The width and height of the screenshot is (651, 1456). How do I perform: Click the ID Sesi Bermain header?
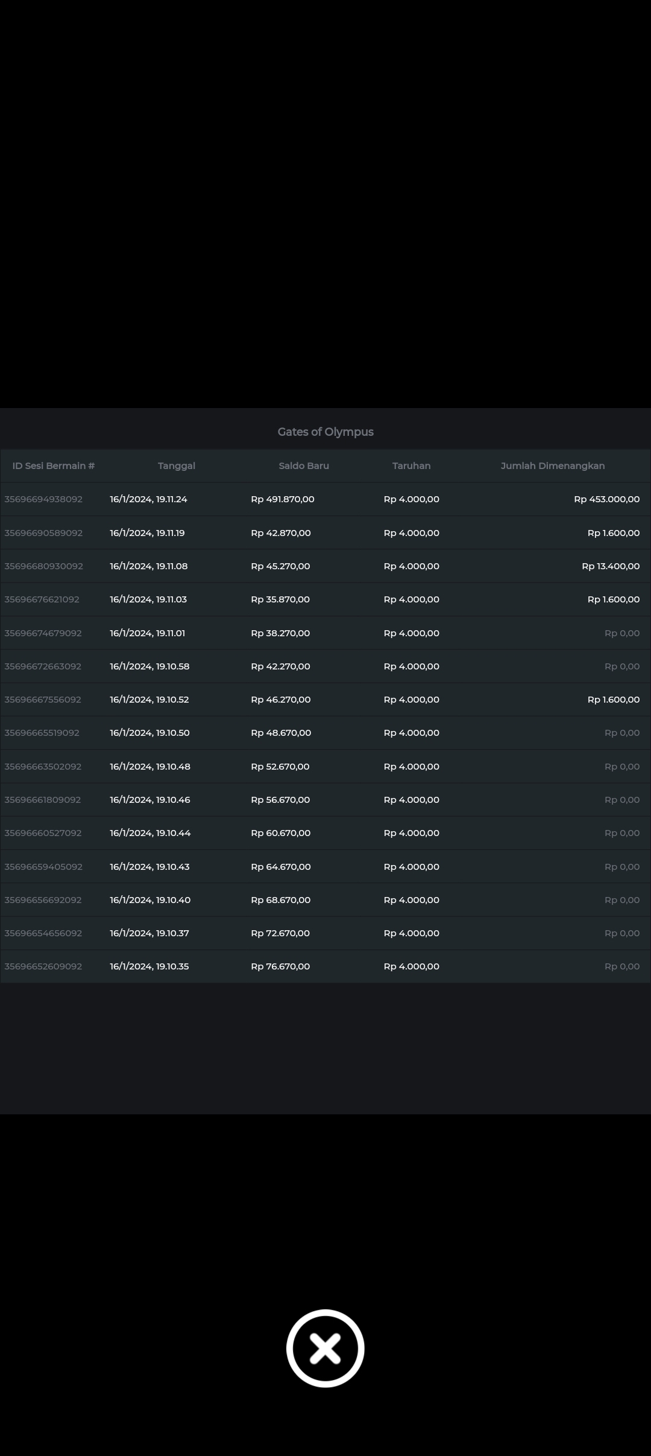pos(54,465)
